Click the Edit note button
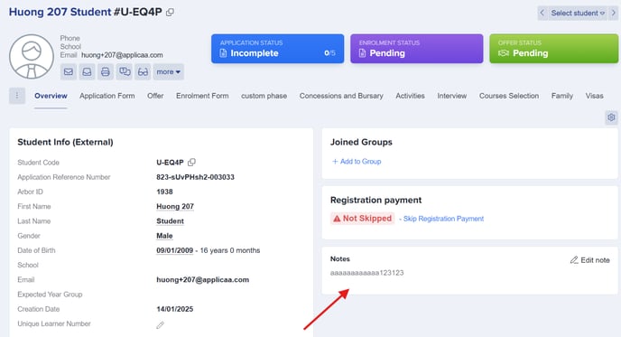Viewport: 621px width, 337px height. [589, 260]
